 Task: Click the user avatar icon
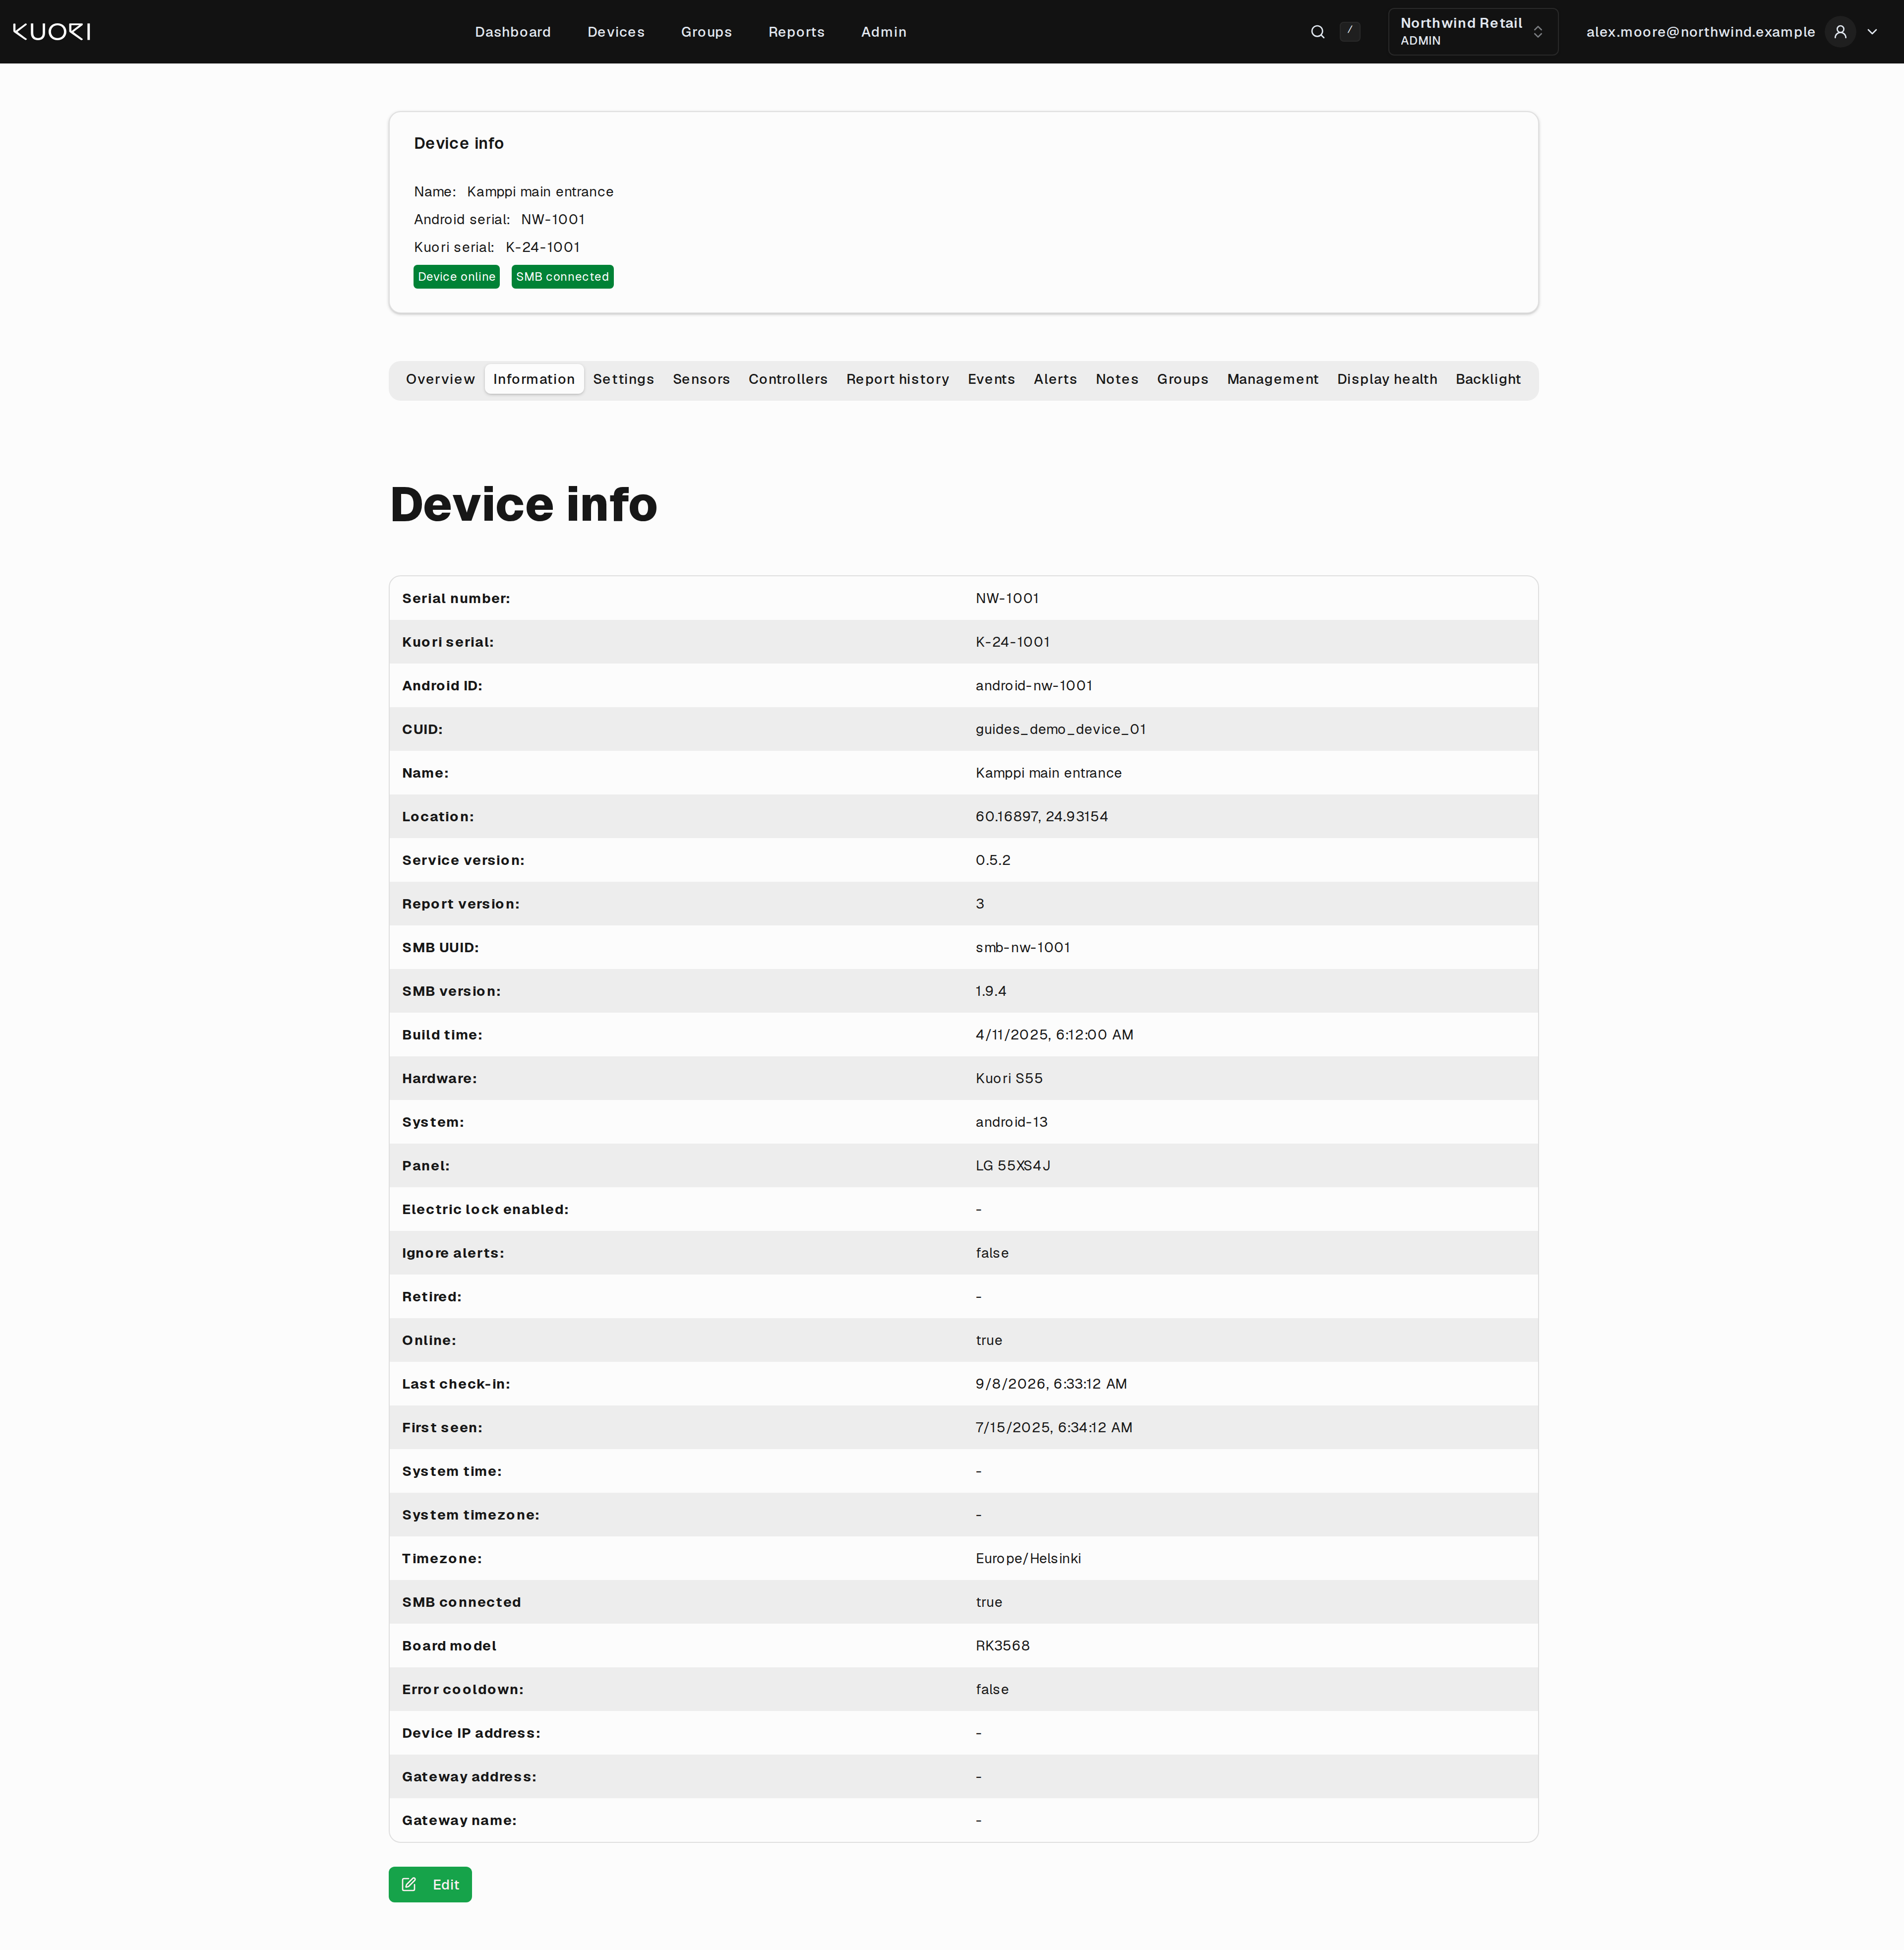pyautogui.click(x=1839, y=32)
